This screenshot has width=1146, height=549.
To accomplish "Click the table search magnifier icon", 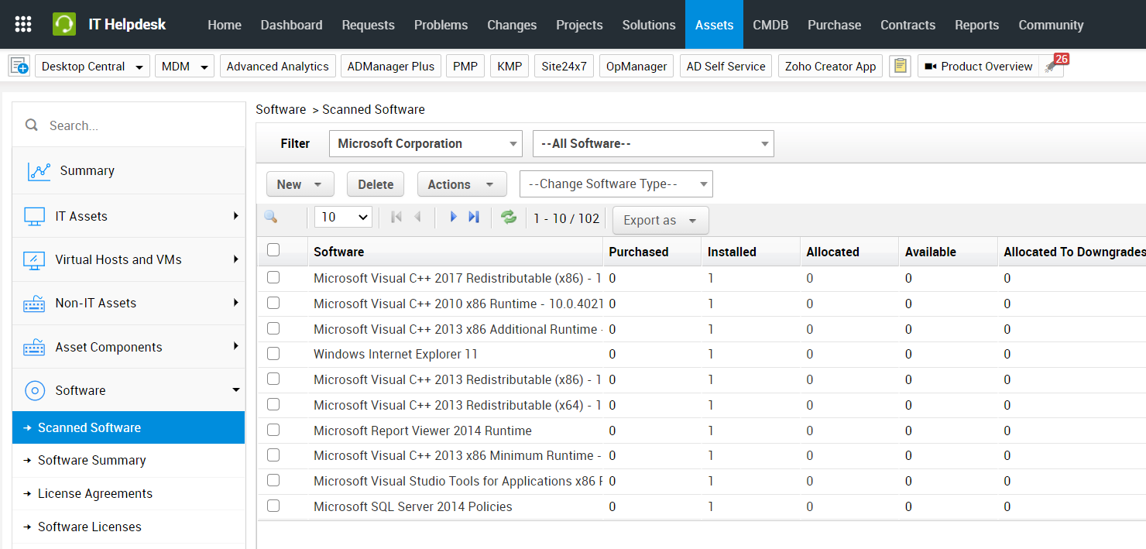I will 271,218.
